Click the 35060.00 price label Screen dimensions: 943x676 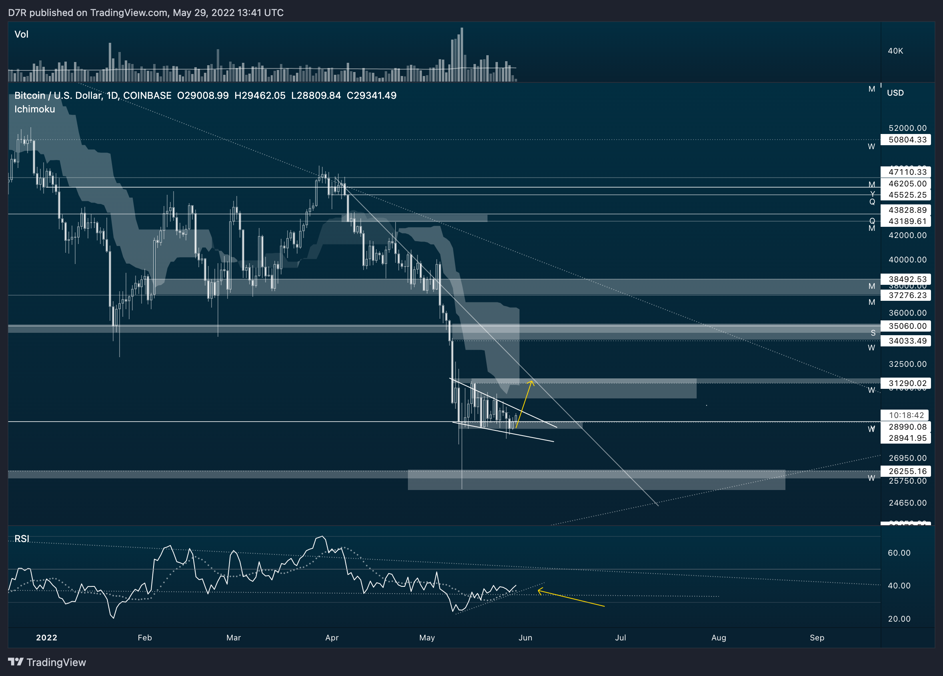(x=905, y=326)
